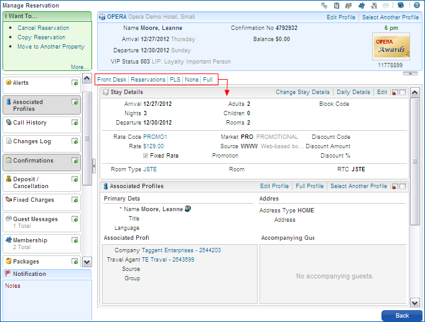Click the green arrow icon beside Deposit / Cancellation

pyautogui.click(x=75, y=179)
